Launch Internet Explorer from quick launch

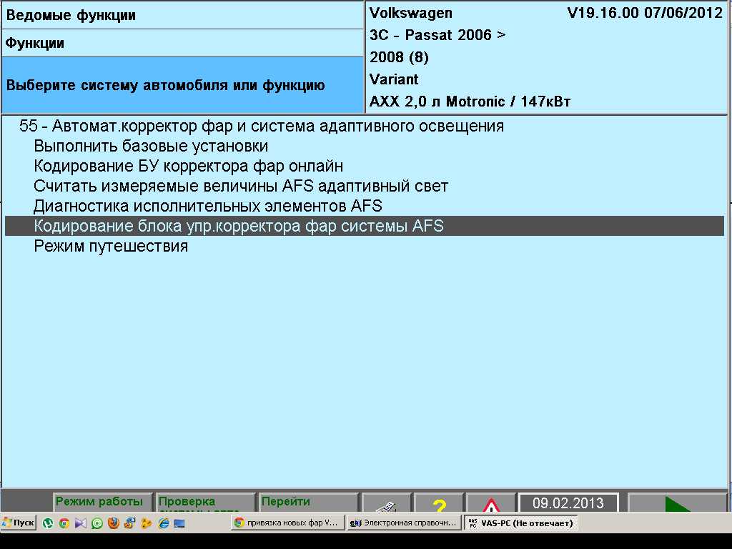163,523
